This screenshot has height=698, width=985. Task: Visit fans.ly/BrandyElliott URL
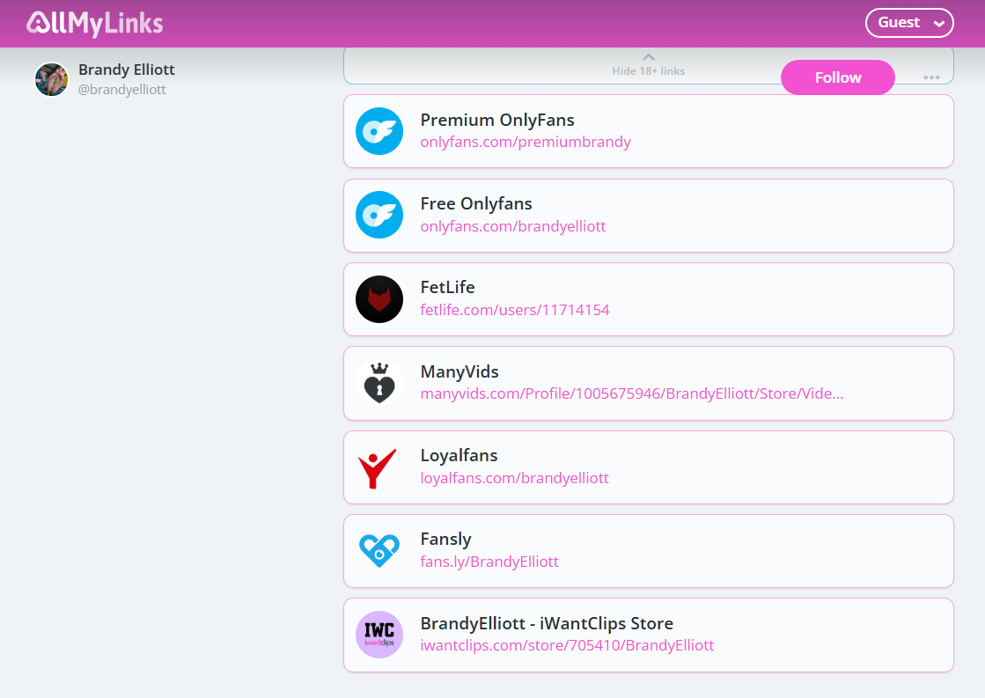pyautogui.click(x=489, y=562)
